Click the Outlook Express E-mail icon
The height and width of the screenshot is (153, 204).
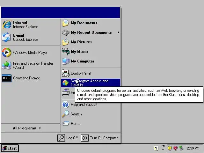(x=6, y=37)
